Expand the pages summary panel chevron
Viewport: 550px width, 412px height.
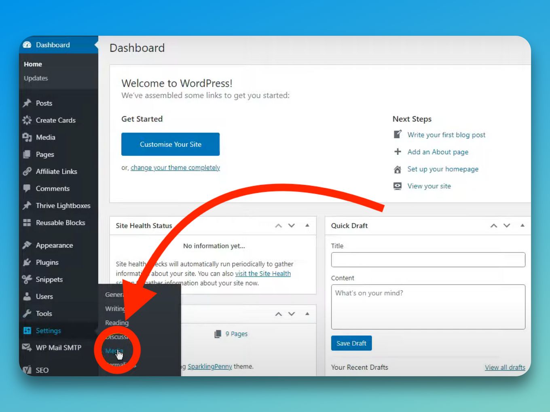pyautogui.click(x=279, y=314)
